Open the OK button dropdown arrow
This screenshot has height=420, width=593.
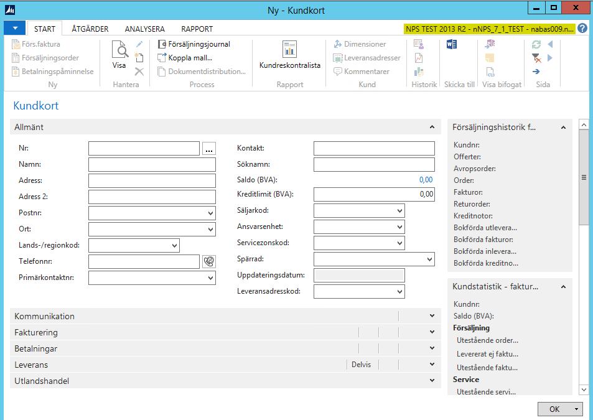tap(576, 409)
